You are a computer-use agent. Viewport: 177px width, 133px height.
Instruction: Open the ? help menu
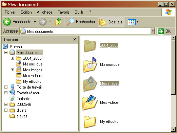pos(90,12)
